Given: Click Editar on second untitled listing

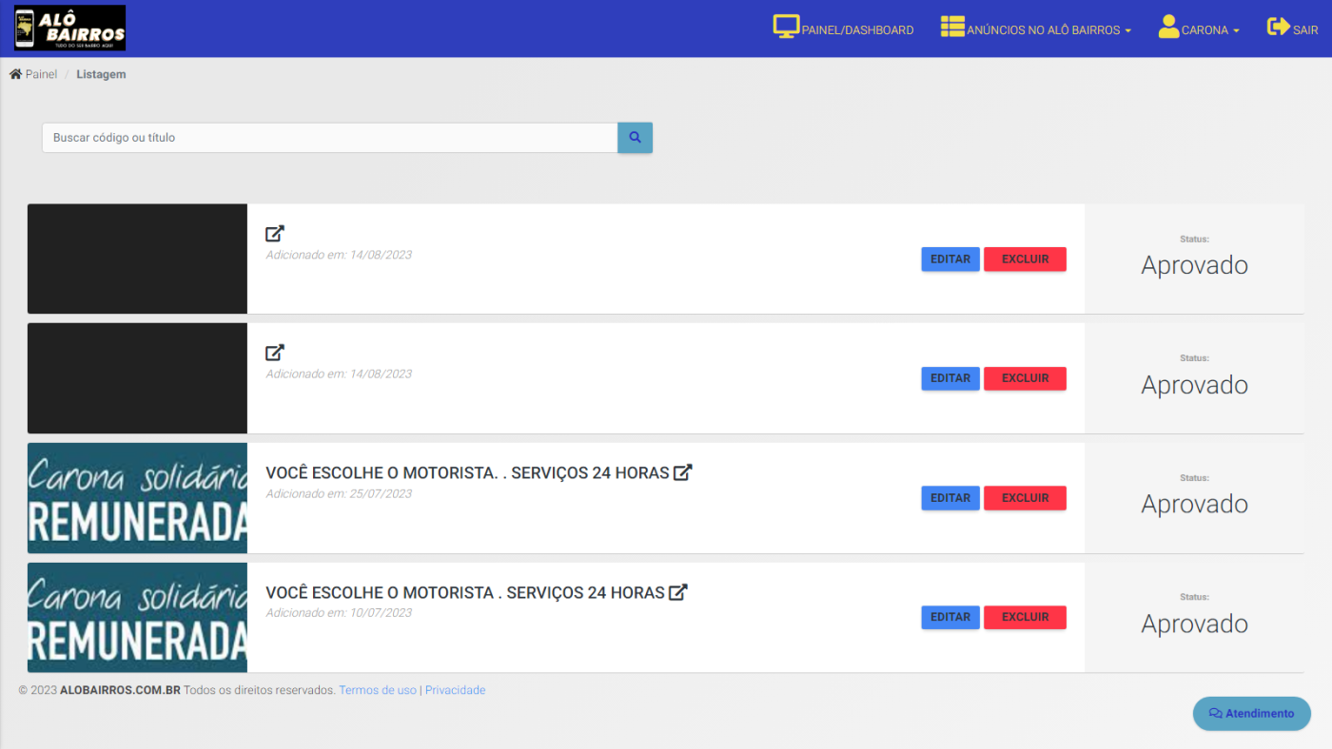Looking at the screenshot, I should [x=950, y=378].
